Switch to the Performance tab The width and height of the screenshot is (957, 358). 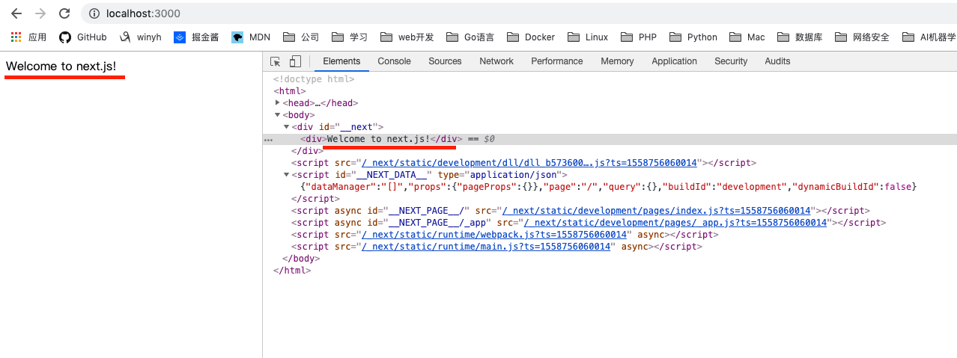click(557, 61)
